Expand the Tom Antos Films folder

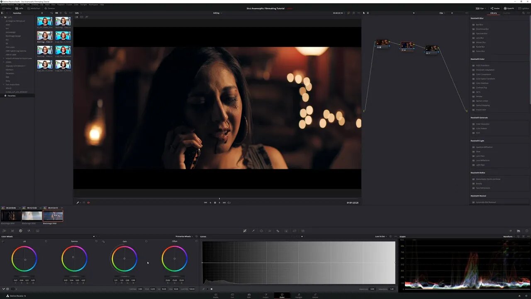3,84
